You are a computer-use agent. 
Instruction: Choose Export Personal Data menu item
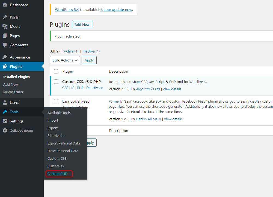64,143
